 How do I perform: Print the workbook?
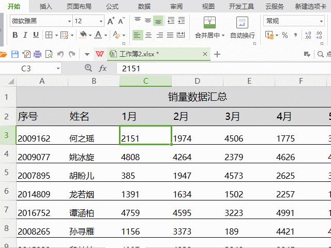38,54
